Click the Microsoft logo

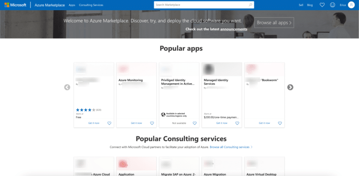coord(15,5)
